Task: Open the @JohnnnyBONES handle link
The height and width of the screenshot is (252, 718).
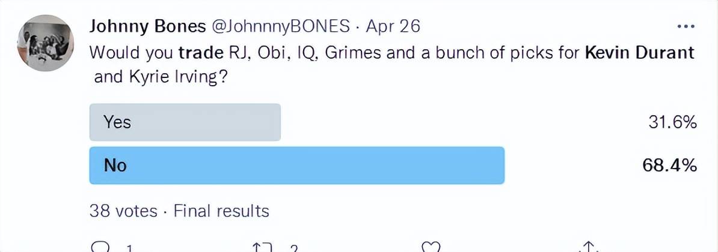Action: [x=280, y=27]
